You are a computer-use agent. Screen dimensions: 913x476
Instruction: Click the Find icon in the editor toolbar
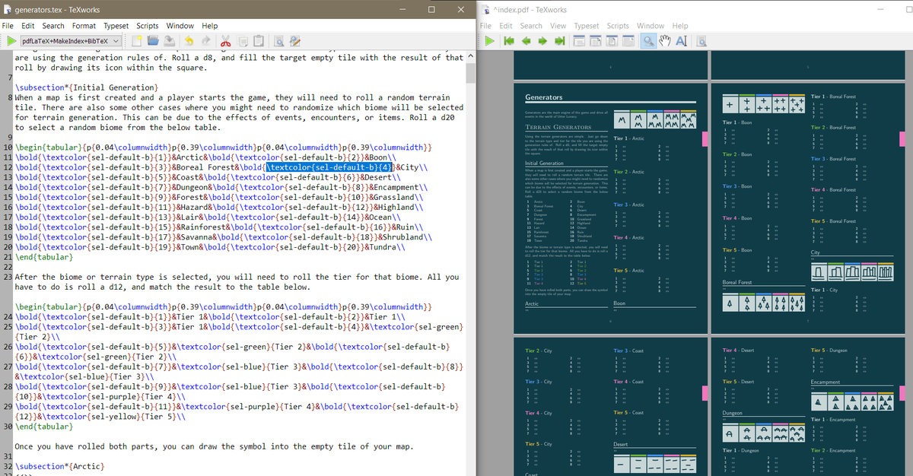pyautogui.click(x=279, y=40)
